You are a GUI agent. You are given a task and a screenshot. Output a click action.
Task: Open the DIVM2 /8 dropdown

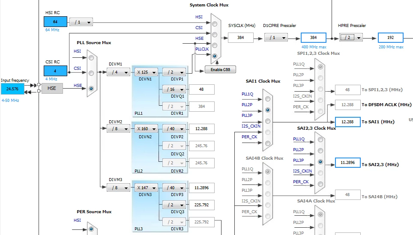click(x=118, y=129)
